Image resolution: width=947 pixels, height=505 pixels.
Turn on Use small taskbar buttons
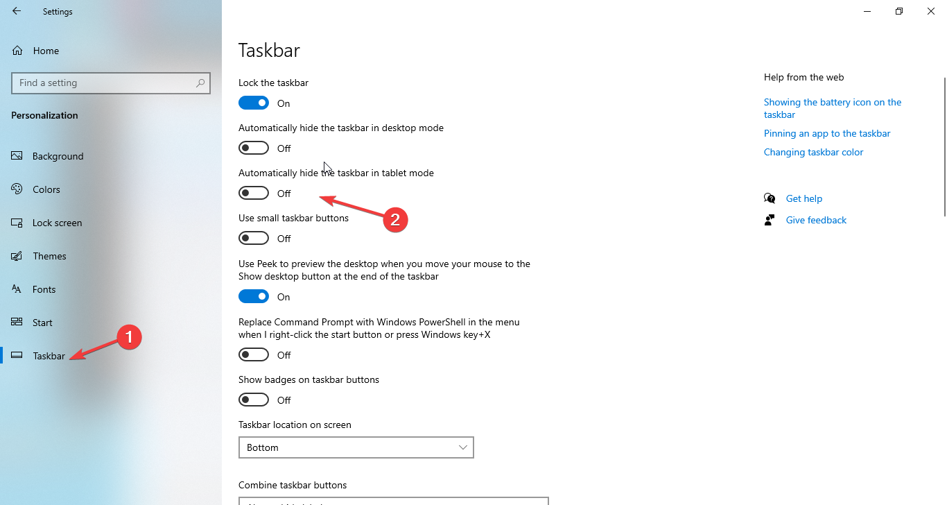tap(253, 237)
